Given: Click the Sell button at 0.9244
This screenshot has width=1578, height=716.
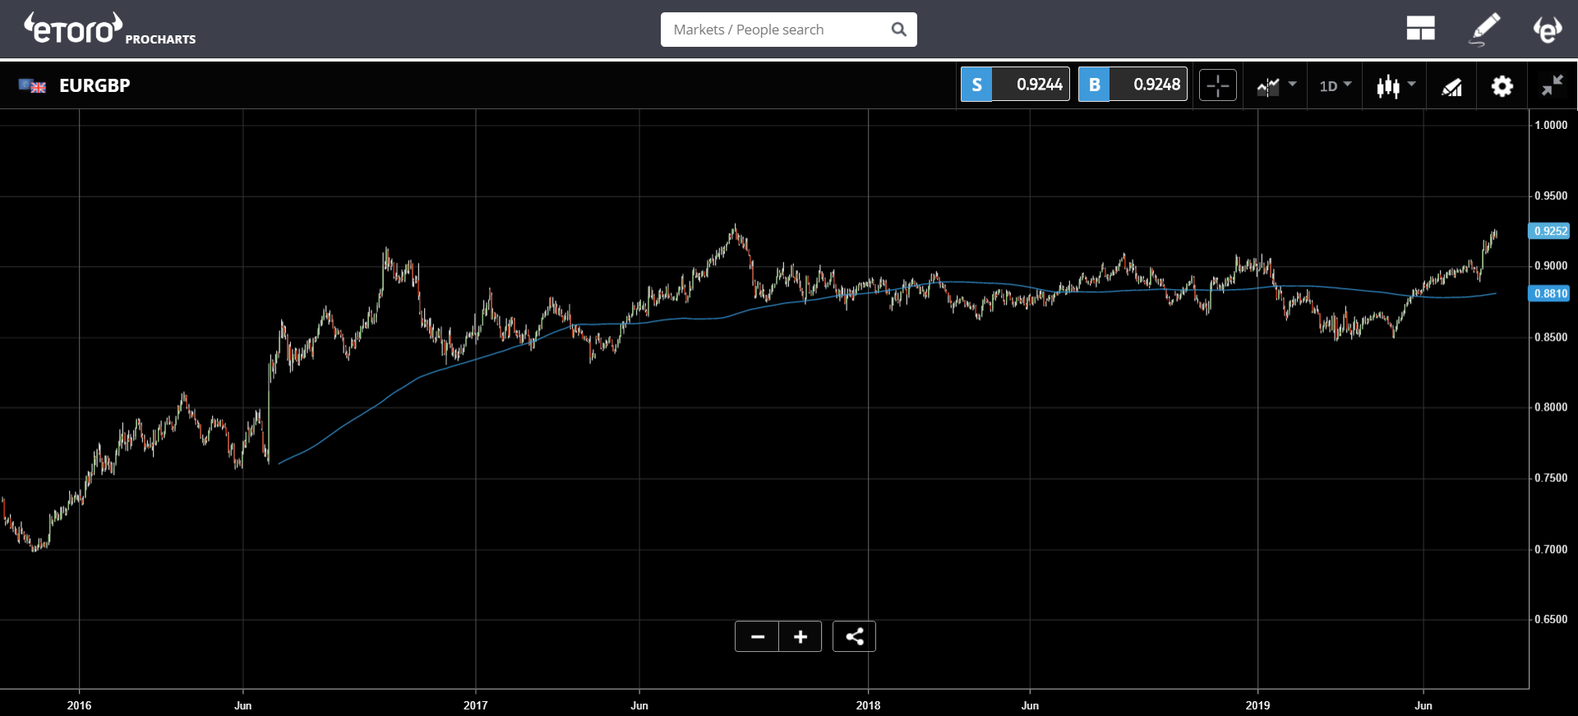Looking at the screenshot, I should (1015, 85).
